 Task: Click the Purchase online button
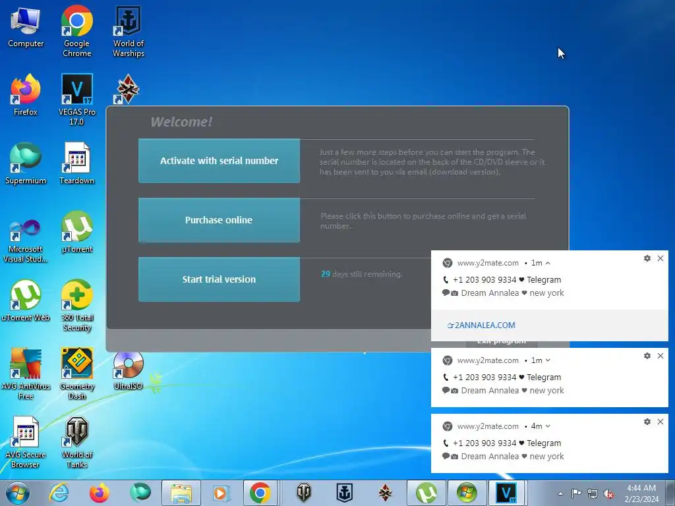[219, 220]
